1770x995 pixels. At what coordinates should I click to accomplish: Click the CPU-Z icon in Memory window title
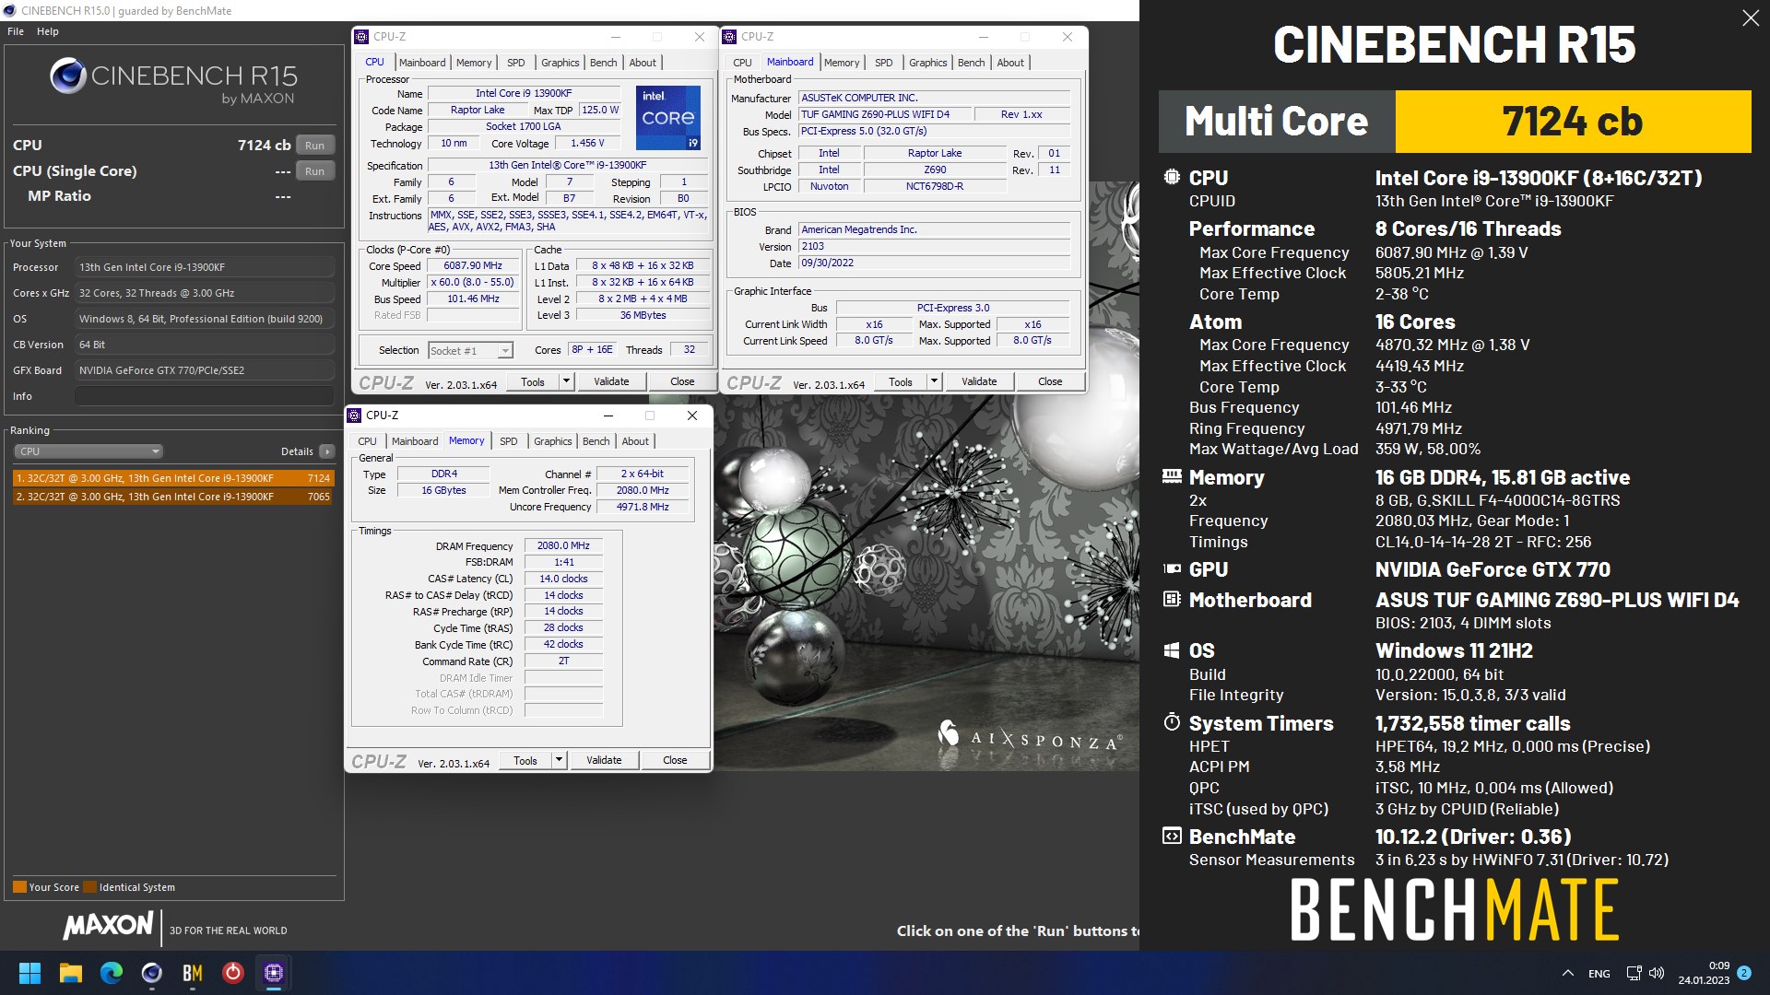pyautogui.click(x=355, y=416)
